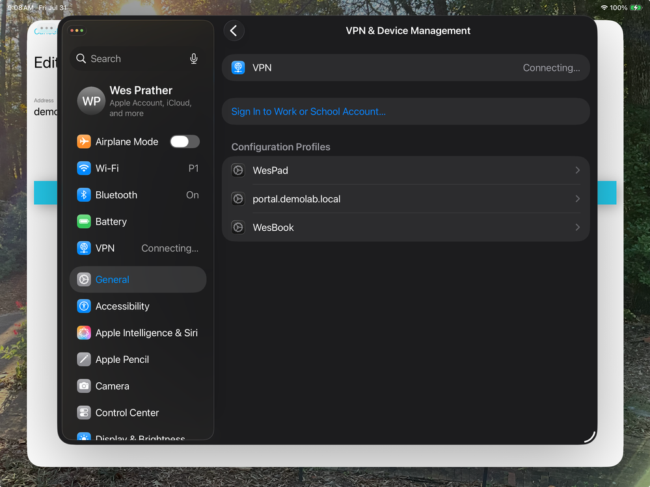Screen dimensions: 650x487
Task: Open Battery settings in sidebar
Action: click(138, 222)
